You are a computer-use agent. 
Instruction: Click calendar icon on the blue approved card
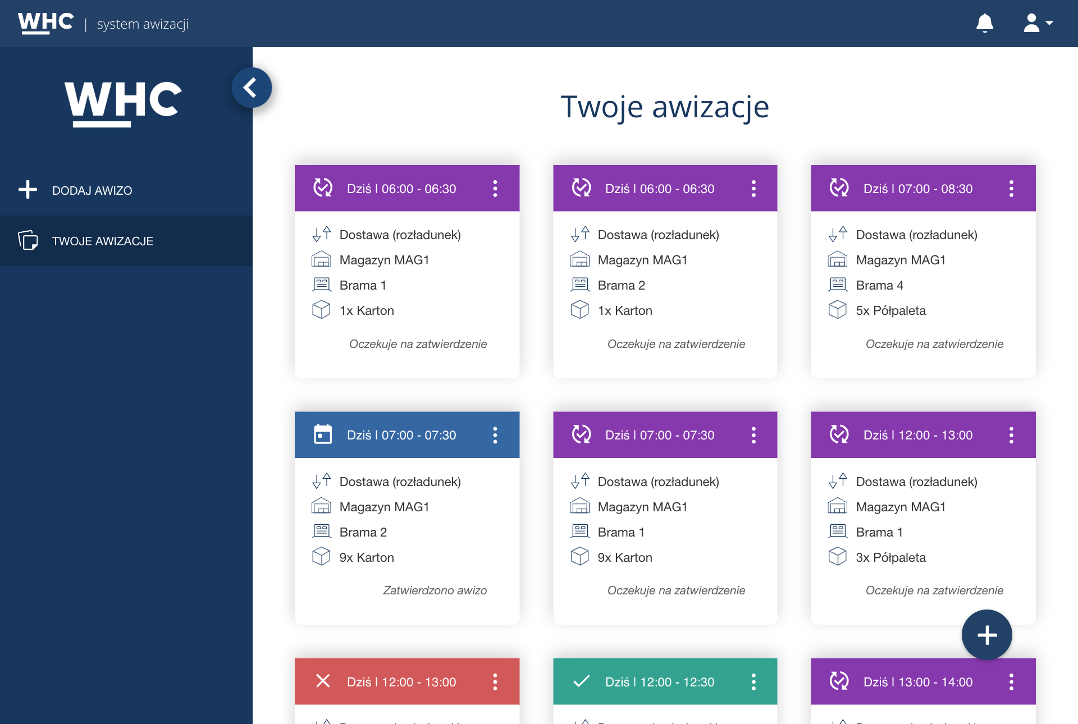coord(323,434)
